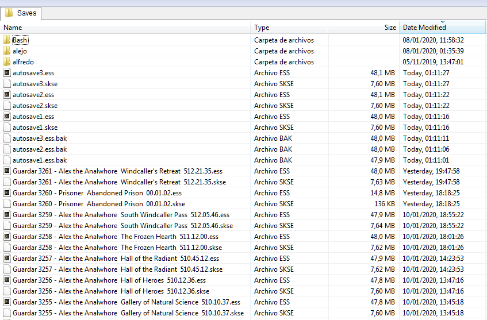Click icon of Guardar 3256 Hall of Heroes .ess
487x320 pixels.
pos(7,280)
